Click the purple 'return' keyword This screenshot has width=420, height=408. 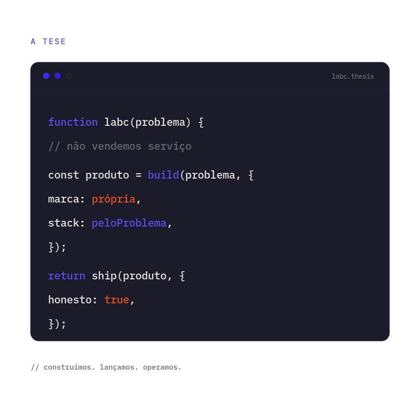coord(67,276)
